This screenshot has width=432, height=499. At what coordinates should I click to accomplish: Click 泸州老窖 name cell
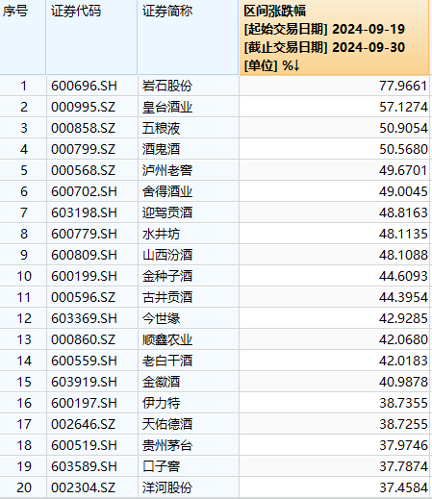click(189, 170)
